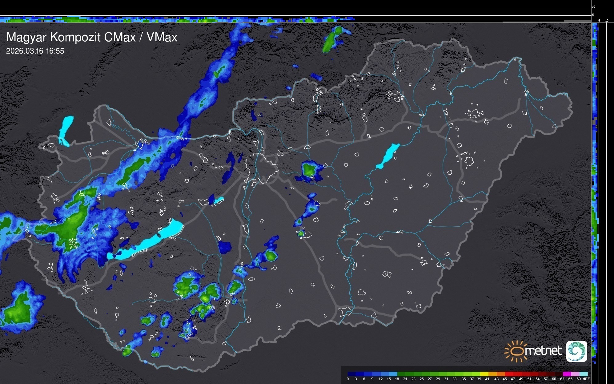Click the dBZ unit label in the legend
The height and width of the screenshot is (384, 614).
(586, 379)
